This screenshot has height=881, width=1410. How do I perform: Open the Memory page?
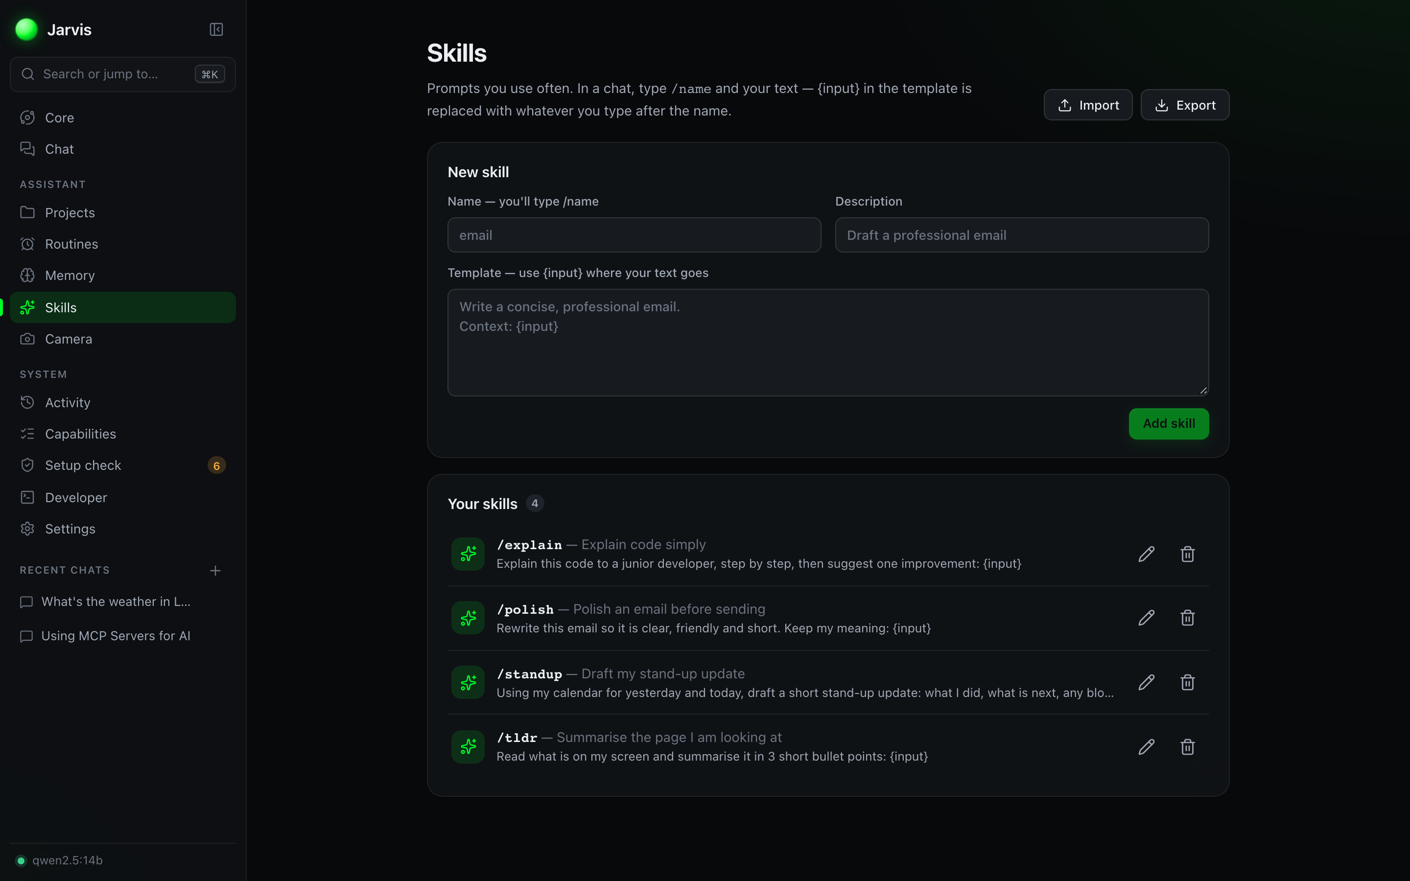click(x=123, y=276)
